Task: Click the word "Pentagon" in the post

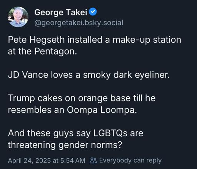Action: (x=55, y=51)
